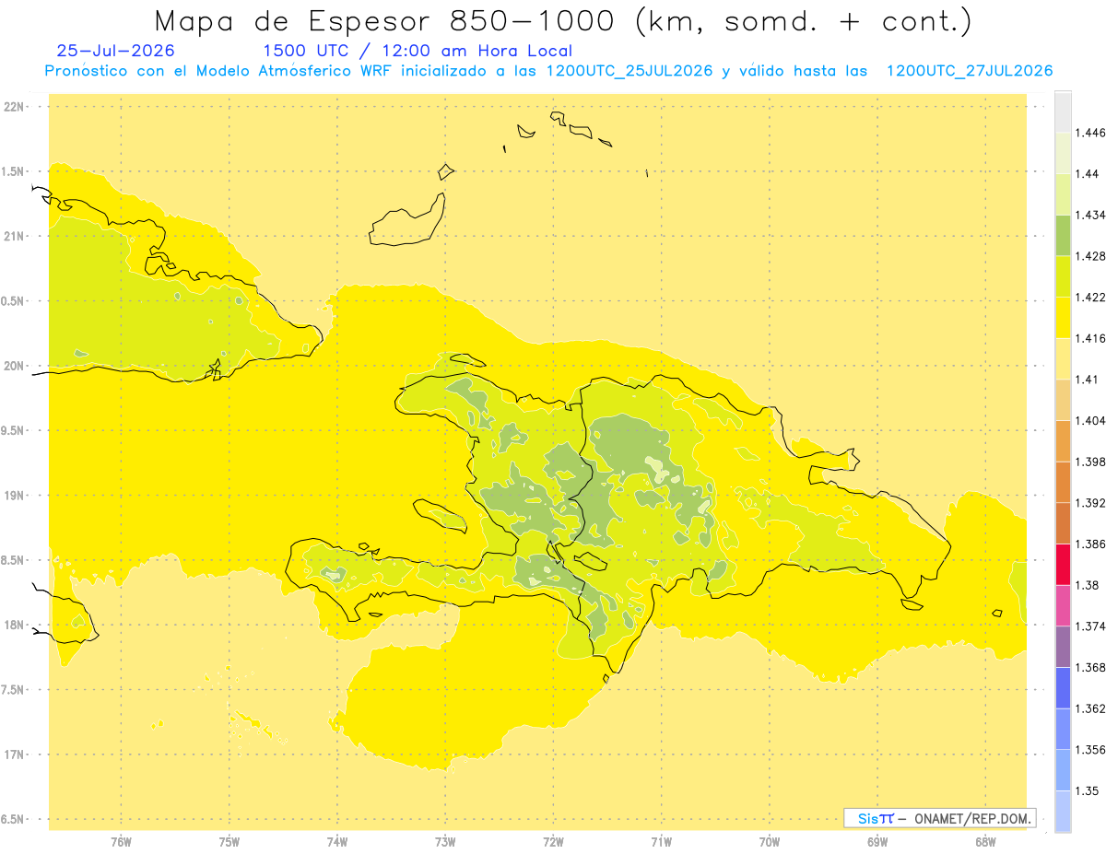This screenshot has width=1106, height=854.
Task: Click the '22N' latitude axis label
Action: coord(14,106)
